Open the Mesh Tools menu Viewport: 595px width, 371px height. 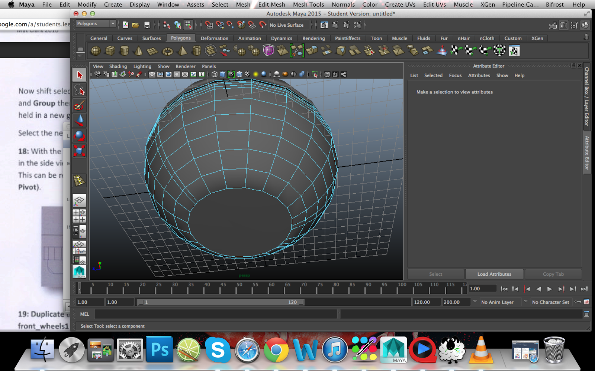308,4
